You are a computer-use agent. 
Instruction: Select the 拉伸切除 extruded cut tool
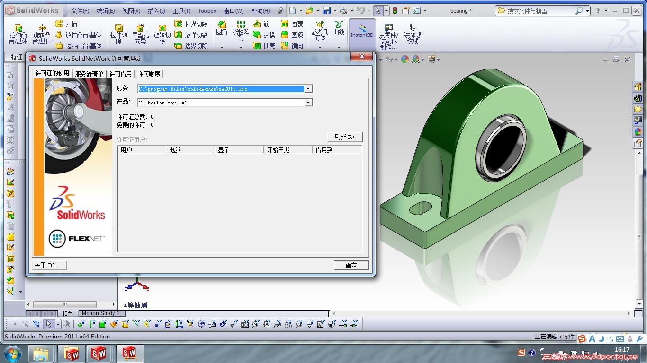tap(118, 34)
